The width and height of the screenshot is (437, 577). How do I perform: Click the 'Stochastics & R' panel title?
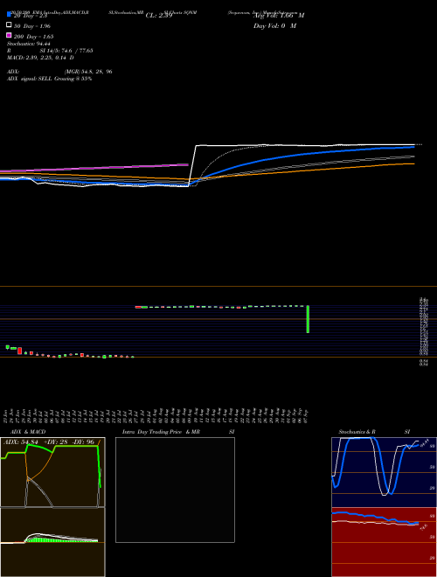click(x=357, y=432)
